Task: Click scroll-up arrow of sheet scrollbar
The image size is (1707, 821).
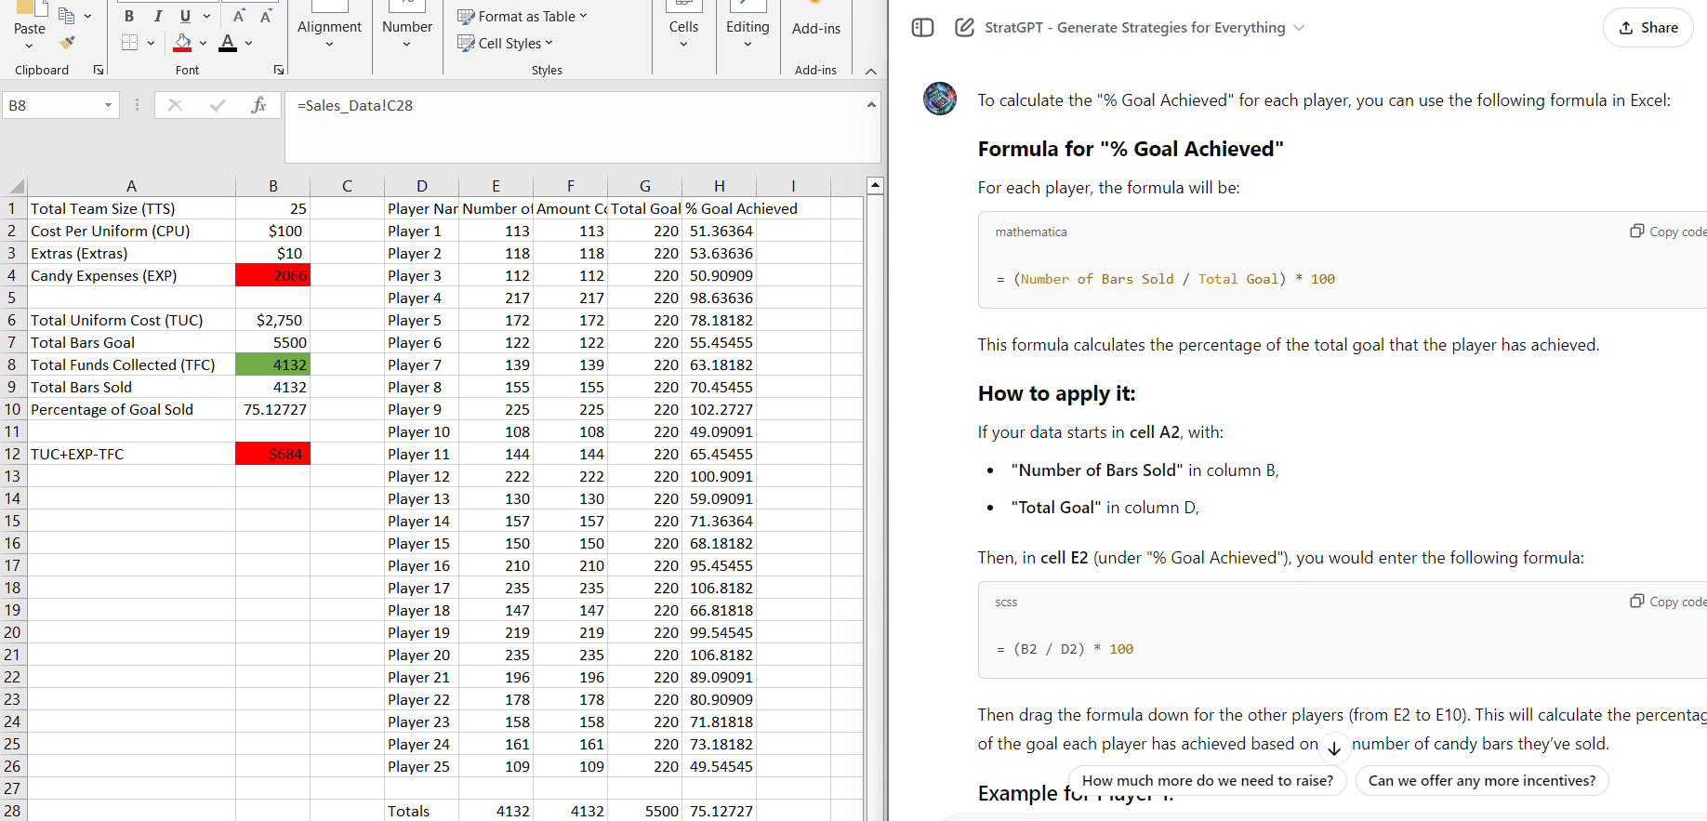Action: [875, 185]
